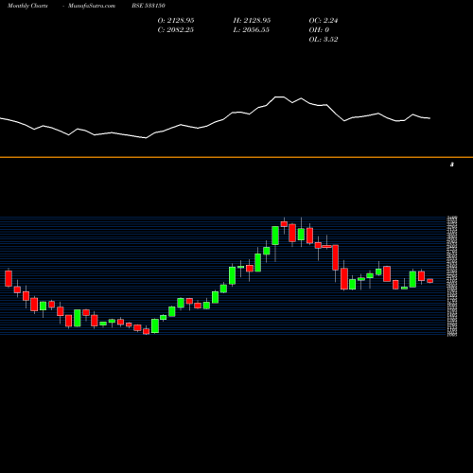Image resolution: width=473 pixels, height=473 pixels.
Task: Click the low value 'L: 2056.55'
Action: click(x=252, y=29)
